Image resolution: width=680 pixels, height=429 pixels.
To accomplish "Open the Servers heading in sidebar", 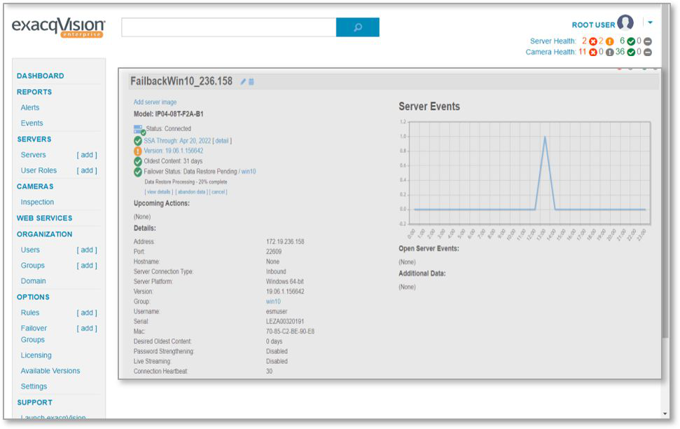I will click(34, 139).
